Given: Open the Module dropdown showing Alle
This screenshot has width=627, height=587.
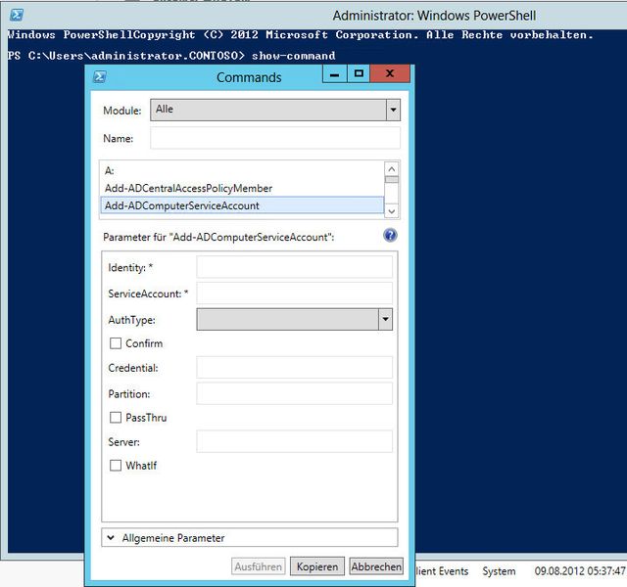Looking at the screenshot, I should pos(275,110).
